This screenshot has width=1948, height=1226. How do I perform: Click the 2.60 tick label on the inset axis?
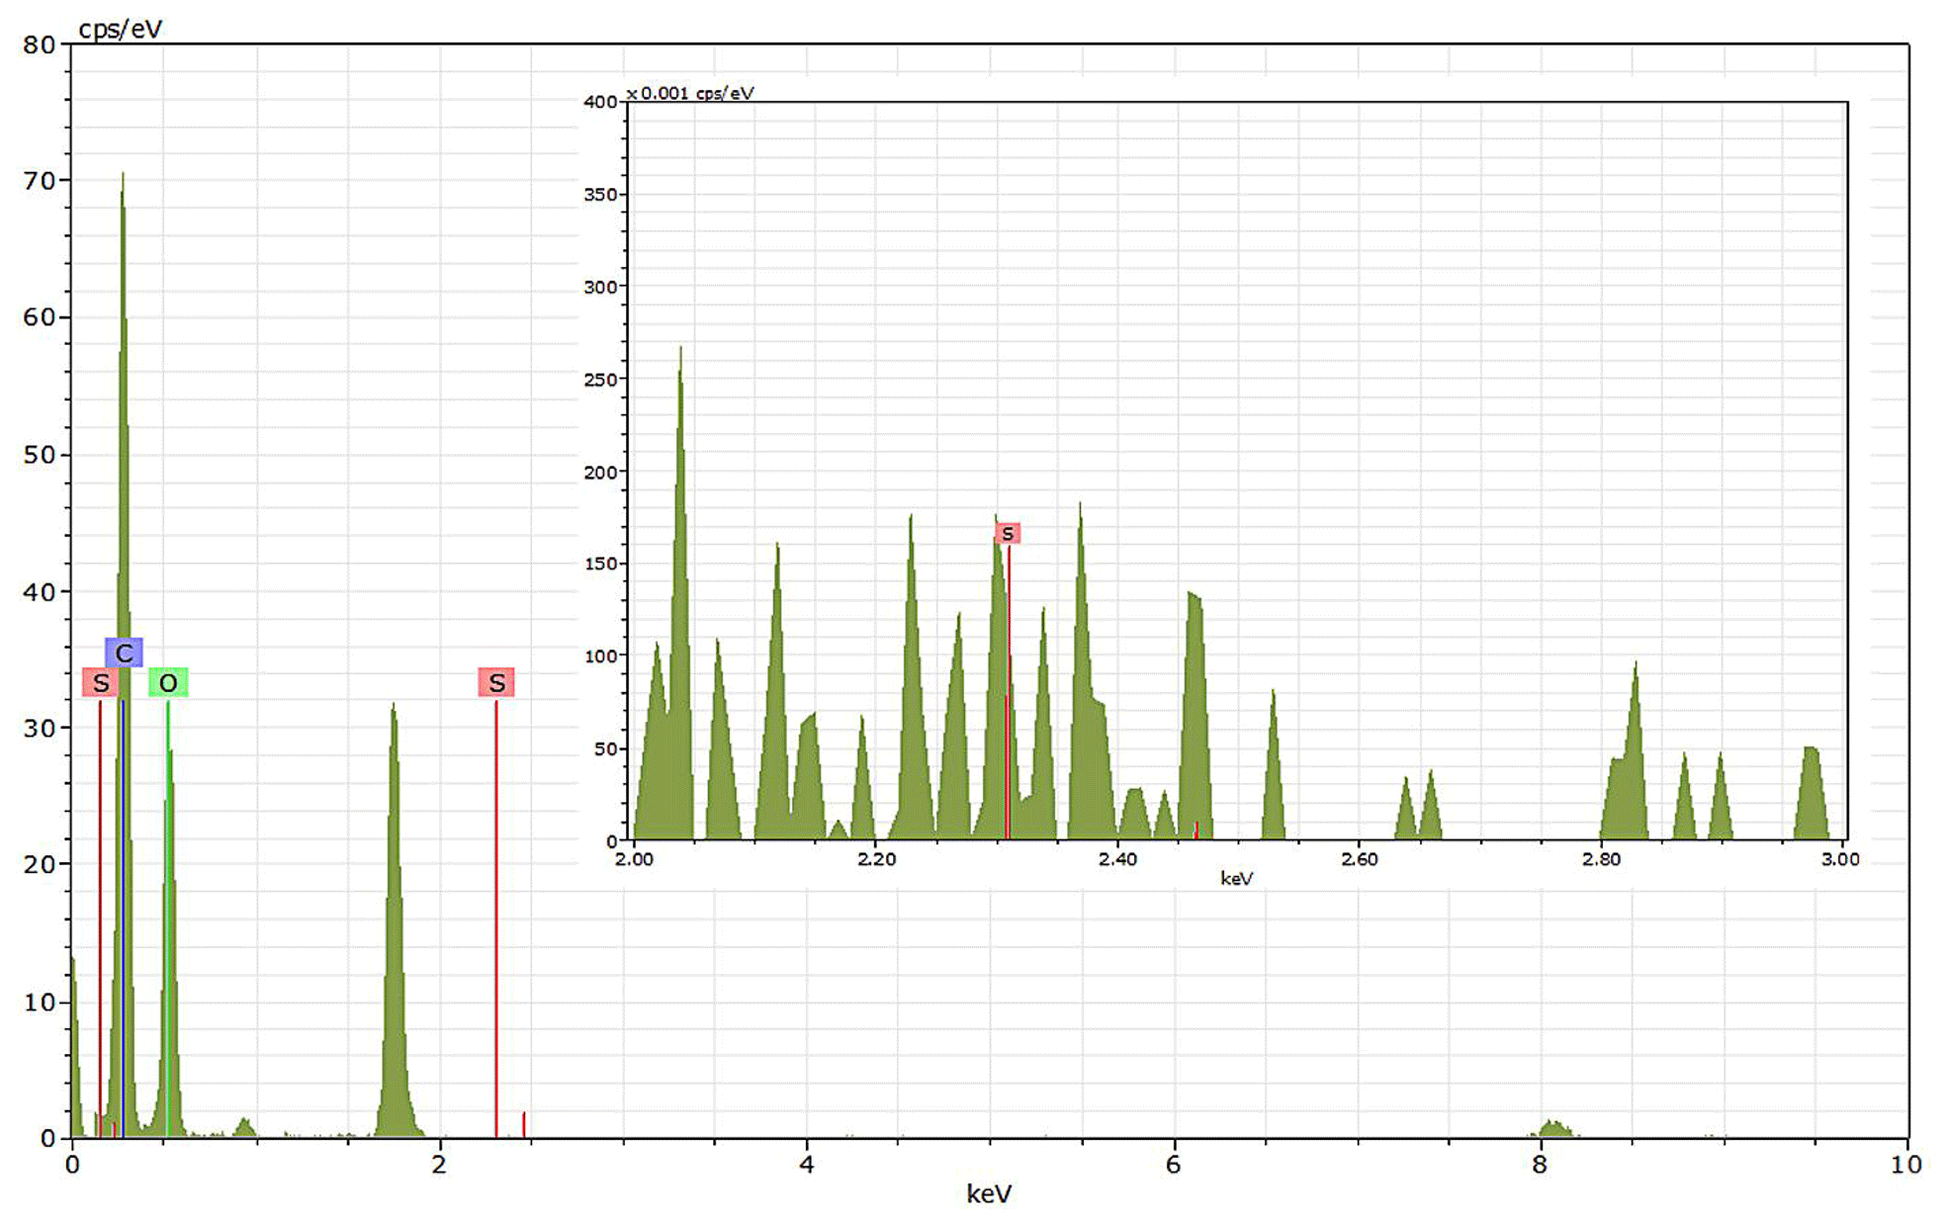point(1359,859)
